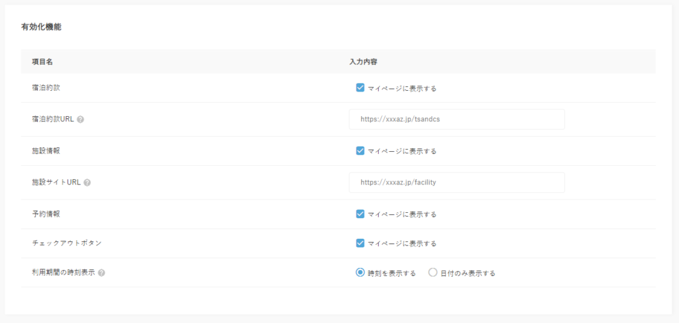
Task: Click the 入力内容 column header
Action: tap(363, 62)
